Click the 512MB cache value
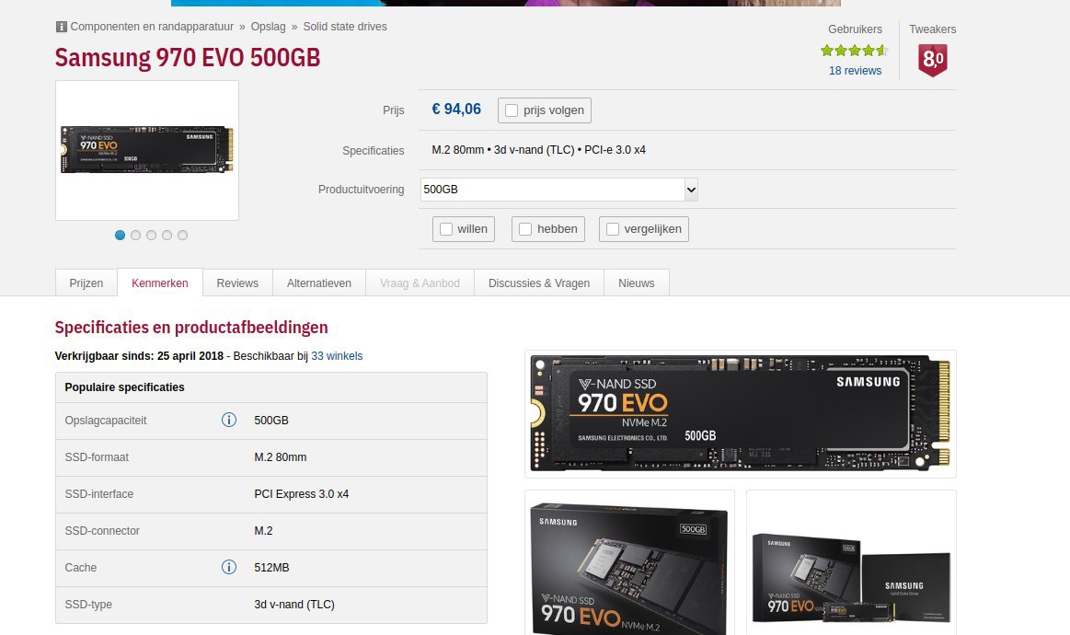The image size is (1070, 635). pos(271,568)
